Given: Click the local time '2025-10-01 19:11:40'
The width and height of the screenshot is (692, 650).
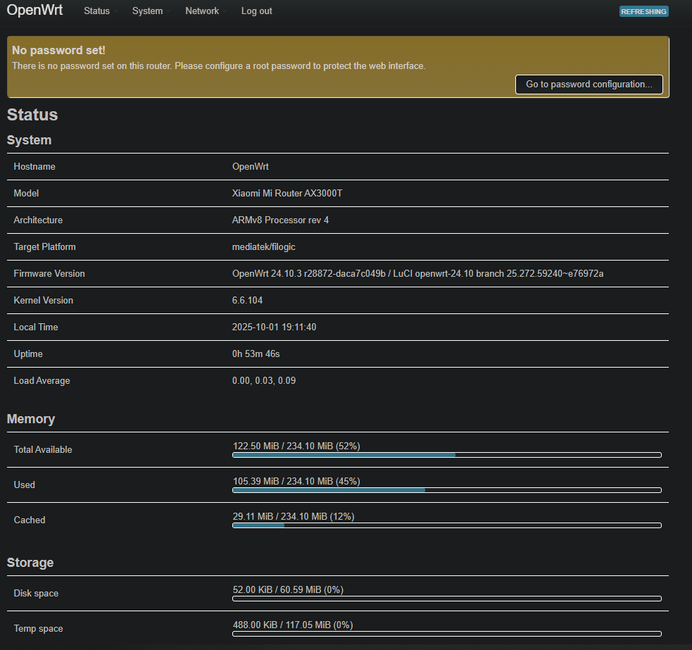Looking at the screenshot, I should tap(274, 327).
